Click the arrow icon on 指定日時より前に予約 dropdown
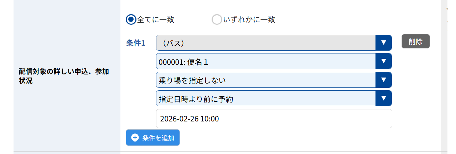Screen dimensions: 456x154 tap(384, 98)
